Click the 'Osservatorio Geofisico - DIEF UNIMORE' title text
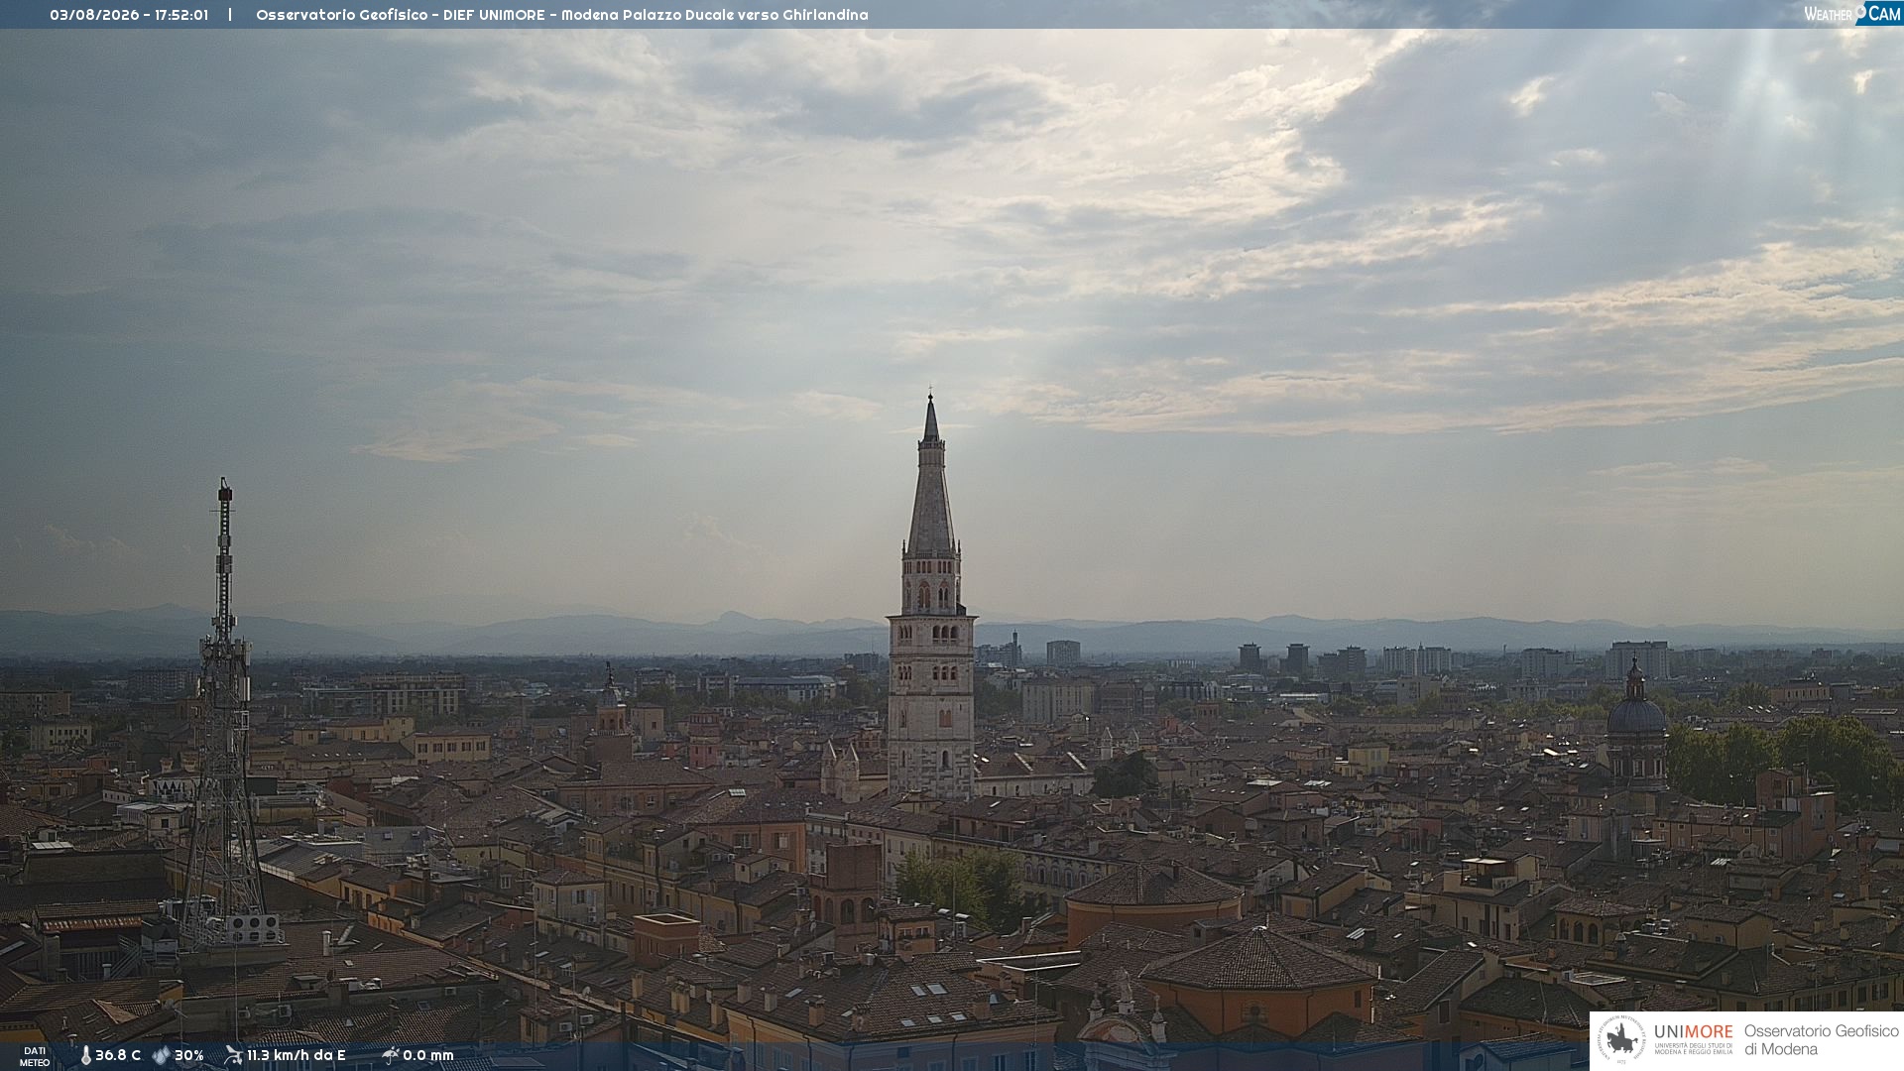1904x1071 pixels. [401, 15]
